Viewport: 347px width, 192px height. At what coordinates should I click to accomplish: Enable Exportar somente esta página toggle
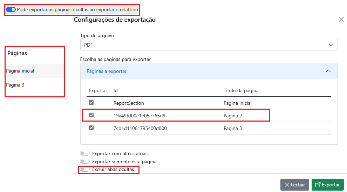tap(85, 162)
